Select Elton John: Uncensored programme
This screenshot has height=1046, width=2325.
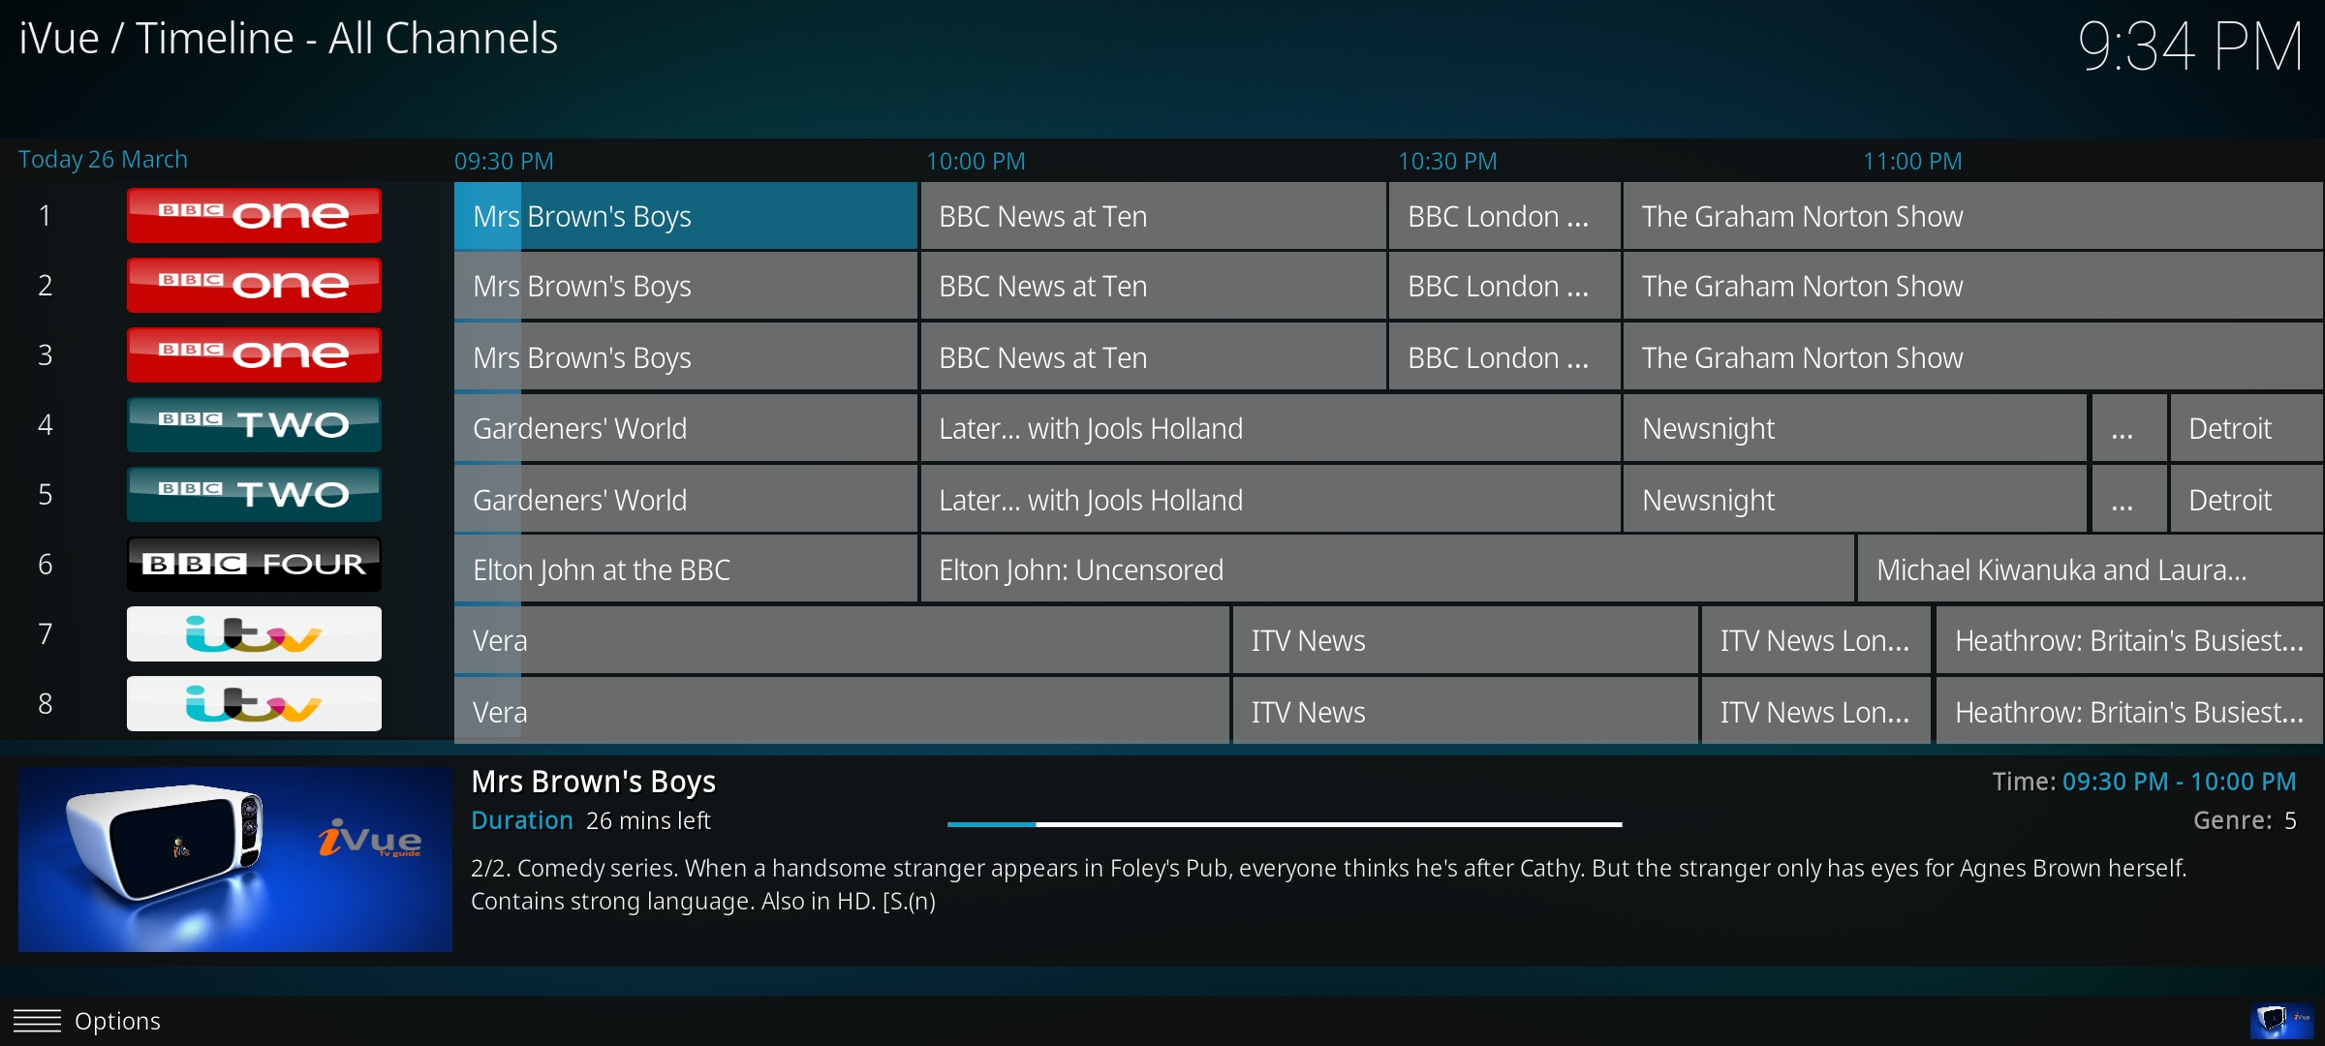coord(1387,569)
